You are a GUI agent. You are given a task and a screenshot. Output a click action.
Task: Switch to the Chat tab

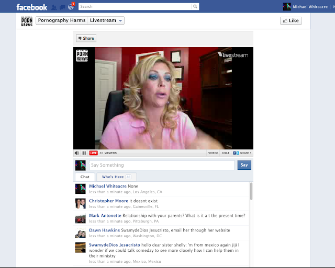point(85,177)
